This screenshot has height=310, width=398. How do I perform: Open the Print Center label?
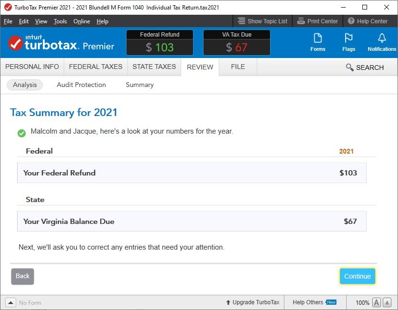pyautogui.click(x=322, y=21)
